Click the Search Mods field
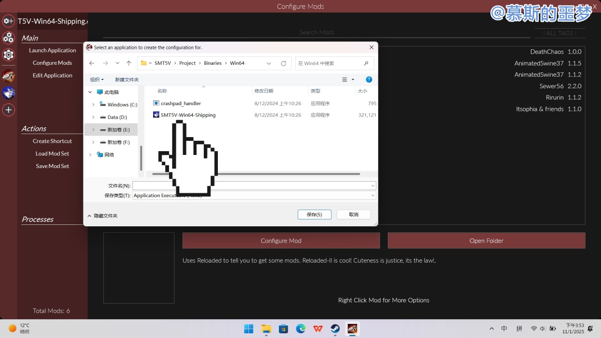Screen dimensions: 601x338 (x=317, y=32)
